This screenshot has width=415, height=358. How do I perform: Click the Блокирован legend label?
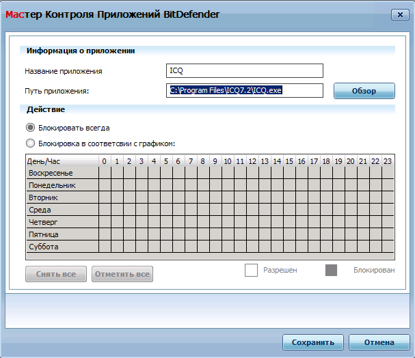374,270
